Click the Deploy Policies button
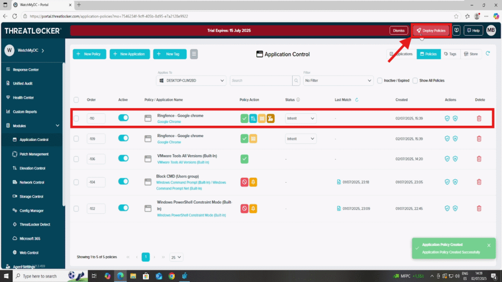The height and width of the screenshot is (282, 502). (431, 30)
